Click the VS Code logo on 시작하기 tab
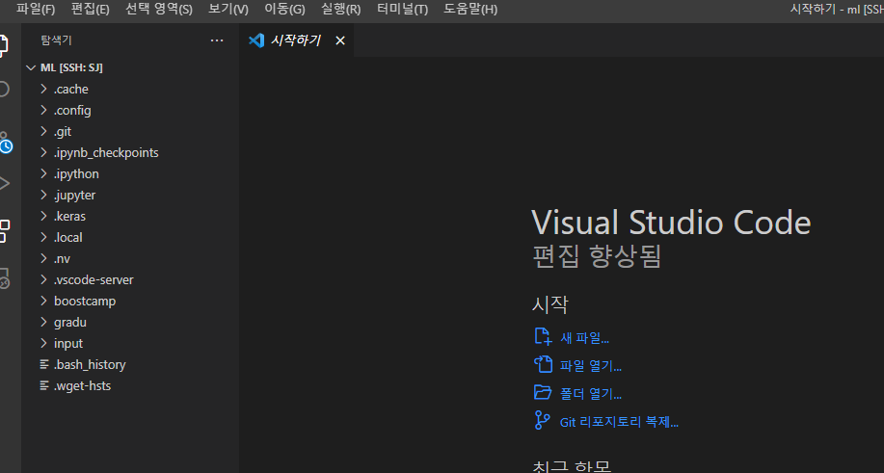 256,40
